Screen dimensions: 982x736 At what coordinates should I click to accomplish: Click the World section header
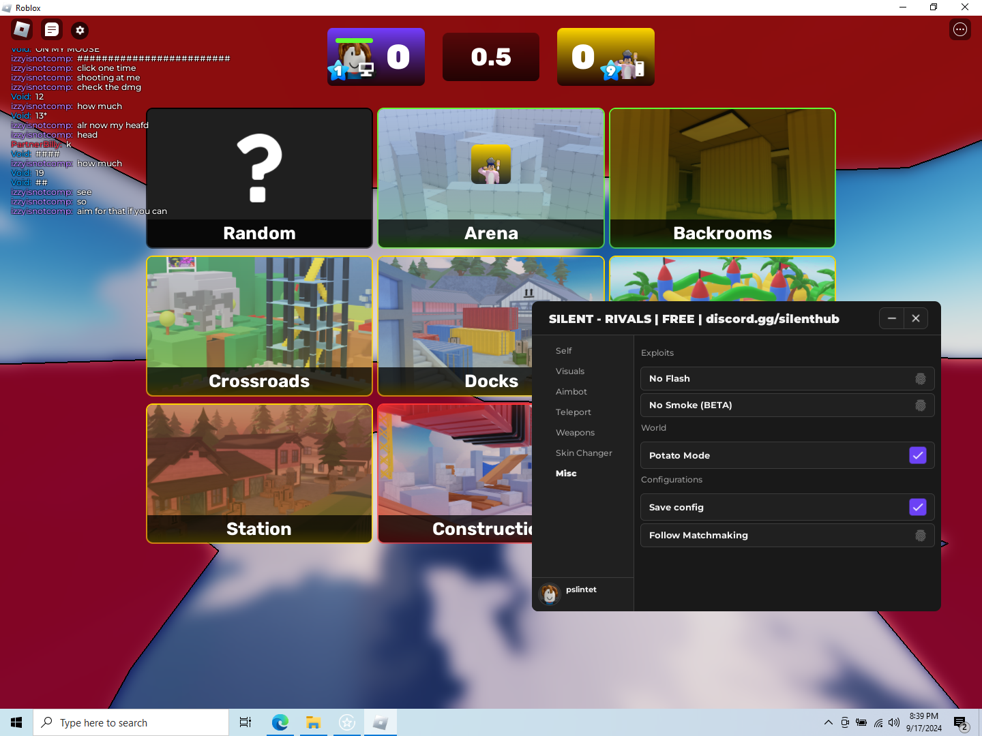pos(653,428)
